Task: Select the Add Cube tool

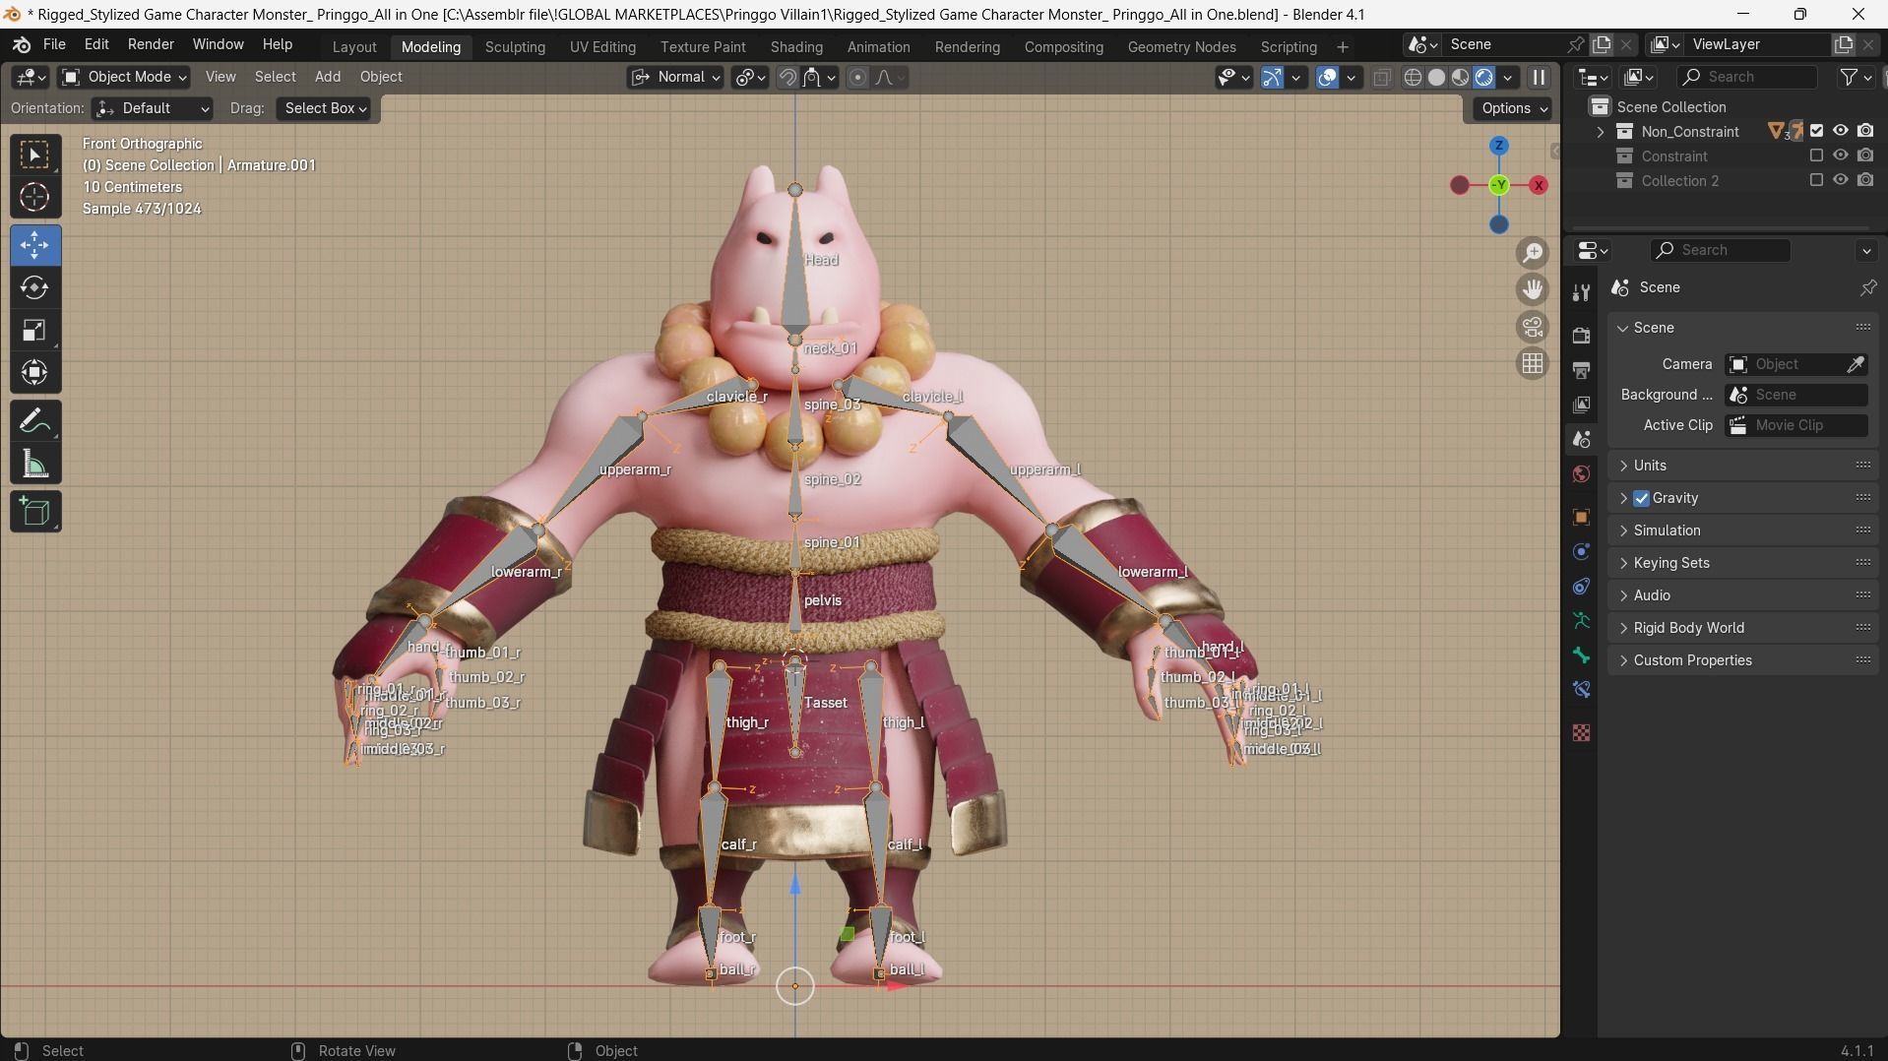Action: pyautogui.click(x=35, y=512)
